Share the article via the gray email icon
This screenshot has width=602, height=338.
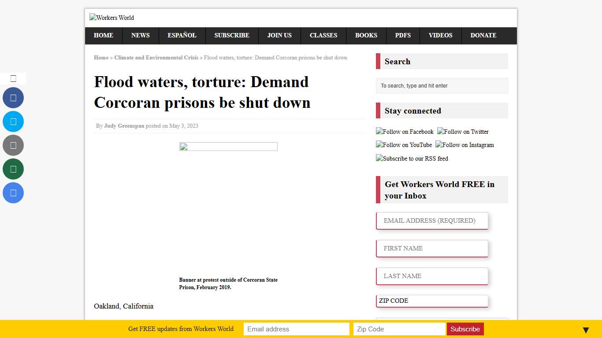13,145
